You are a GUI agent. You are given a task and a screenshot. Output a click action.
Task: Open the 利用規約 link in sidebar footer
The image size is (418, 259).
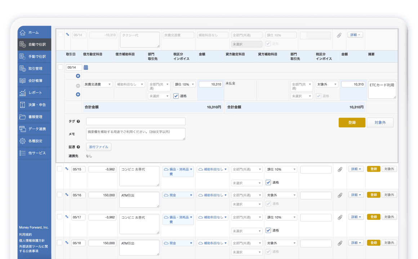26,235
